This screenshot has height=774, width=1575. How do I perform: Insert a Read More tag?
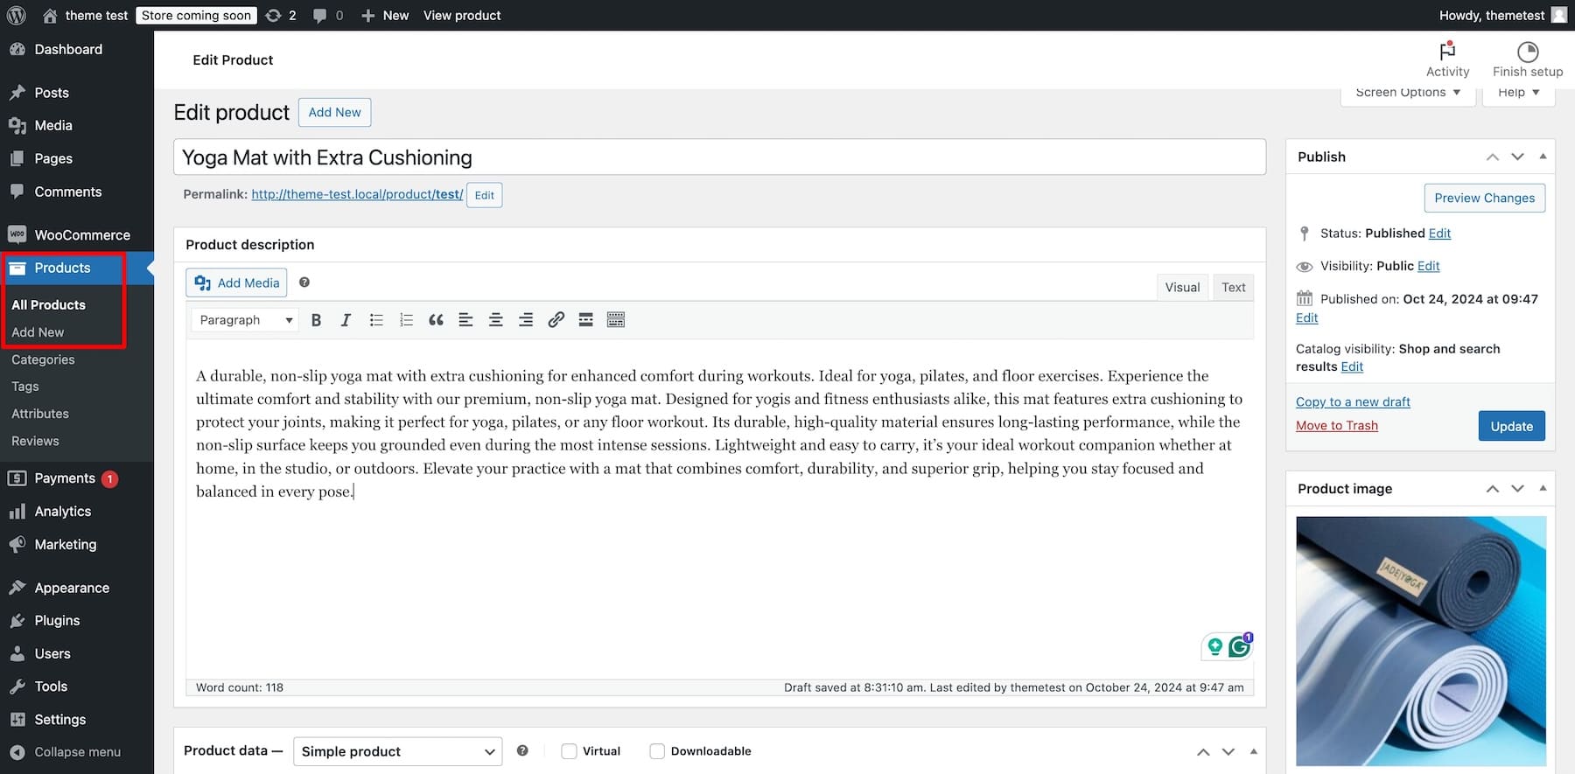(x=585, y=320)
